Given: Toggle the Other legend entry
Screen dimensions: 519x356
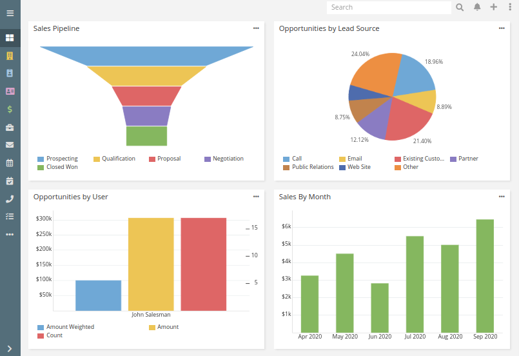Looking at the screenshot, I should pos(407,167).
